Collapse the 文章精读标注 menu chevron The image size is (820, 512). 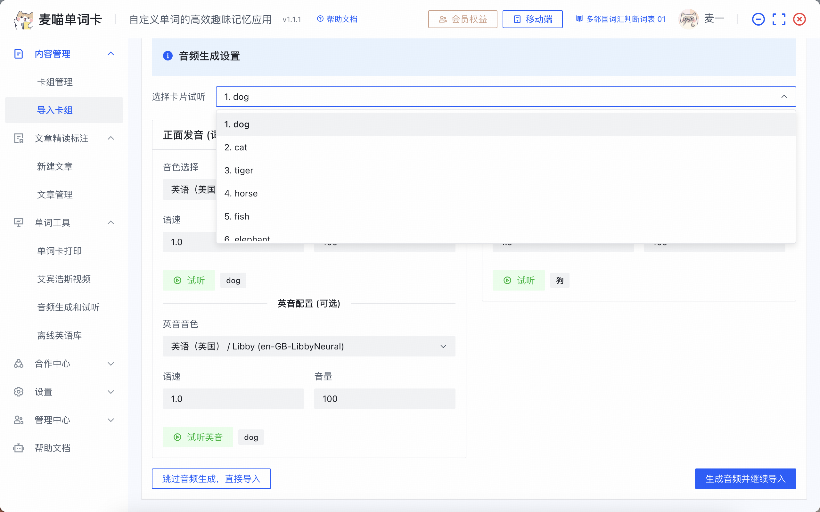[x=111, y=138]
